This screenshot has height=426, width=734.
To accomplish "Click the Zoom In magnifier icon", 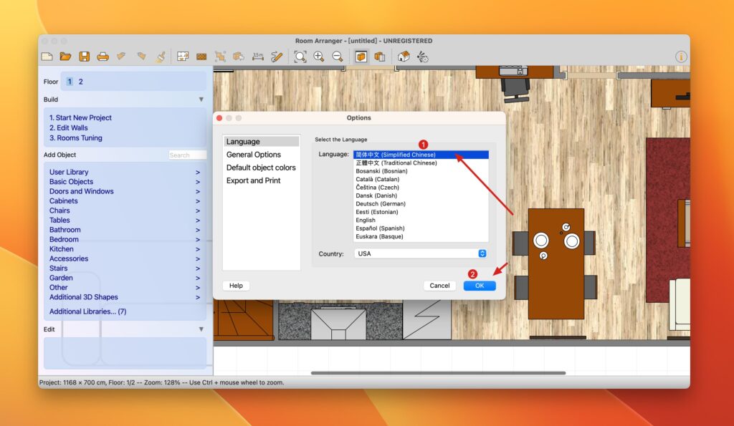I will pos(320,57).
